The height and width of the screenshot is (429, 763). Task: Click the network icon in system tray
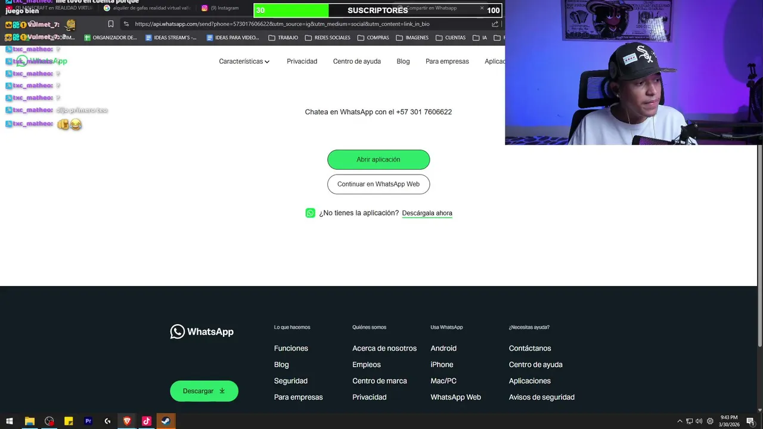click(x=689, y=421)
